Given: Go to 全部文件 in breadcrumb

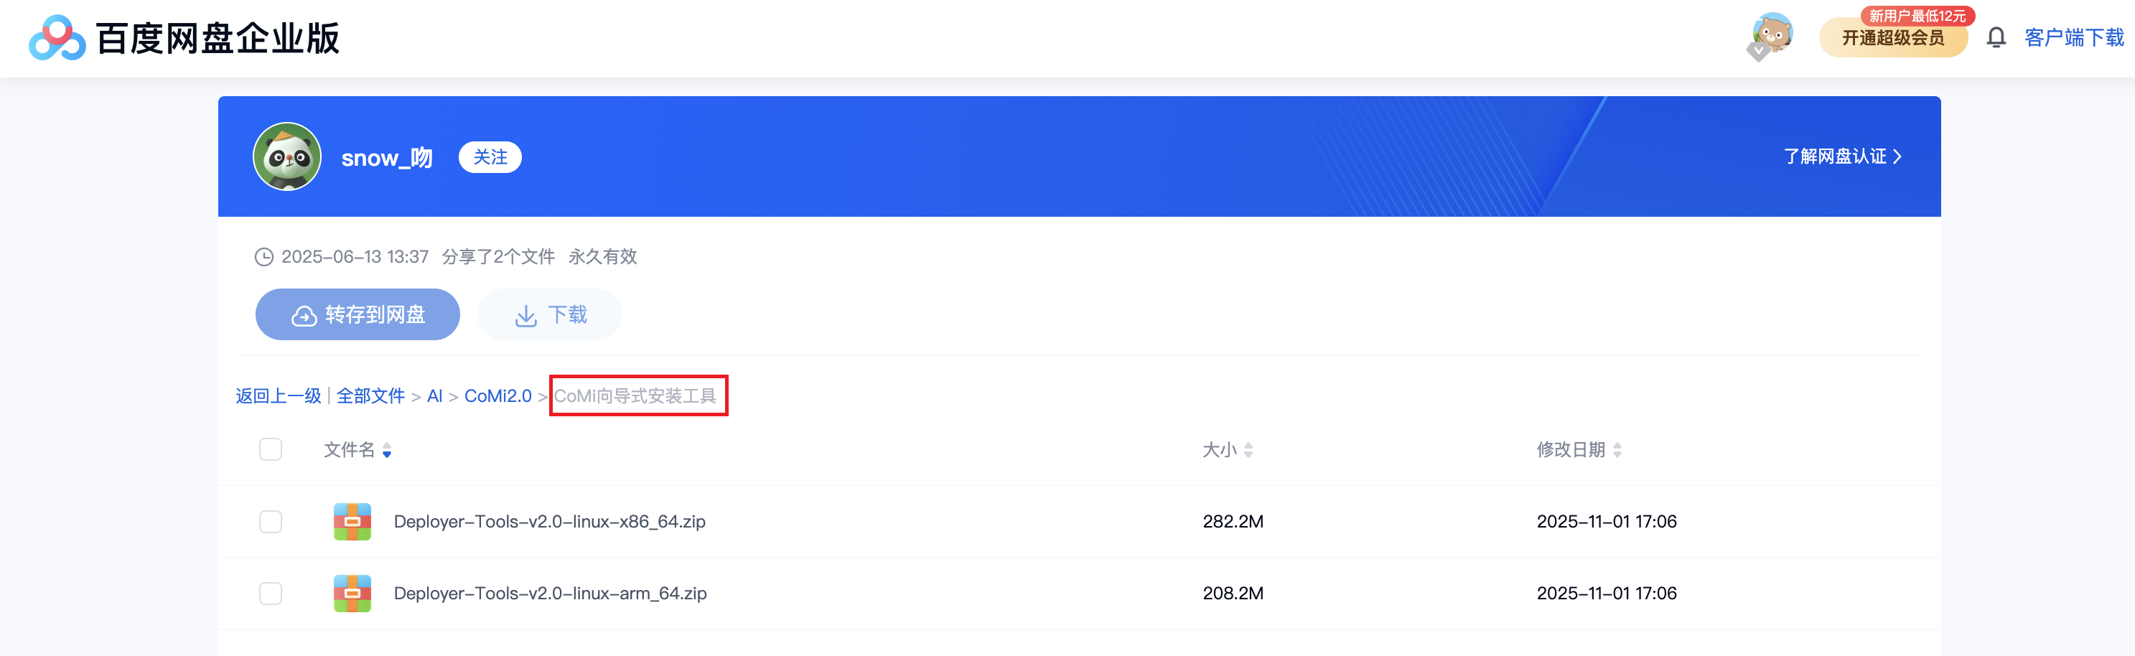Looking at the screenshot, I should [370, 396].
